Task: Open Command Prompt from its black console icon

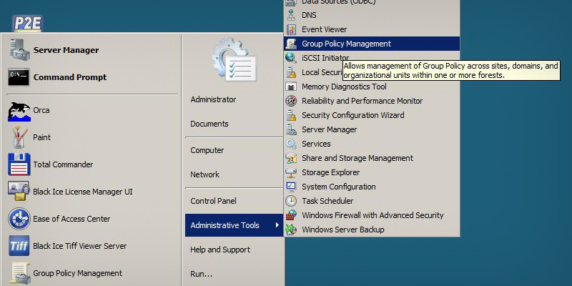Action: [19, 77]
